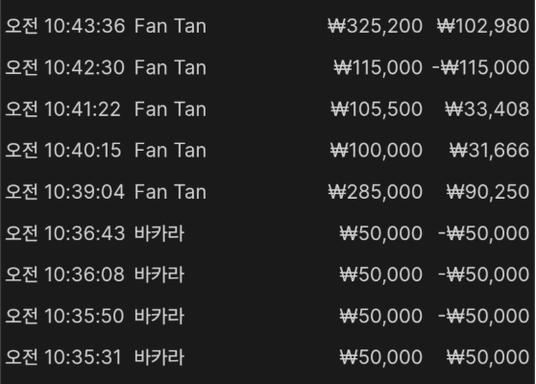Click the ₩105,500 bet amount
The height and width of the screenshot is (384, 536).
click(377, 109)
